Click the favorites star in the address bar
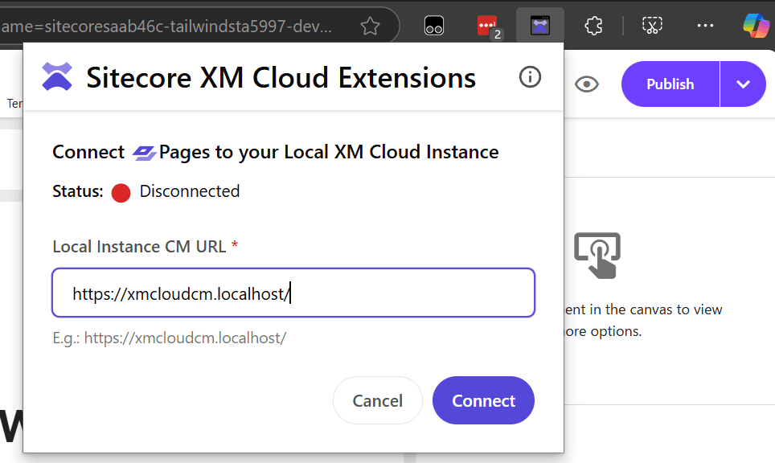Screen dimensions: 775x463 pyautogui.click(x=370, y=27)
